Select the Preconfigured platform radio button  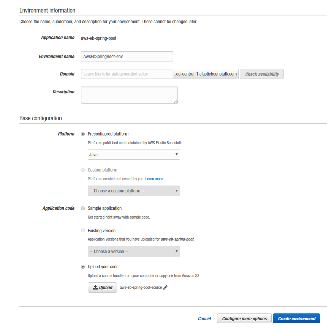coord(83,134)
